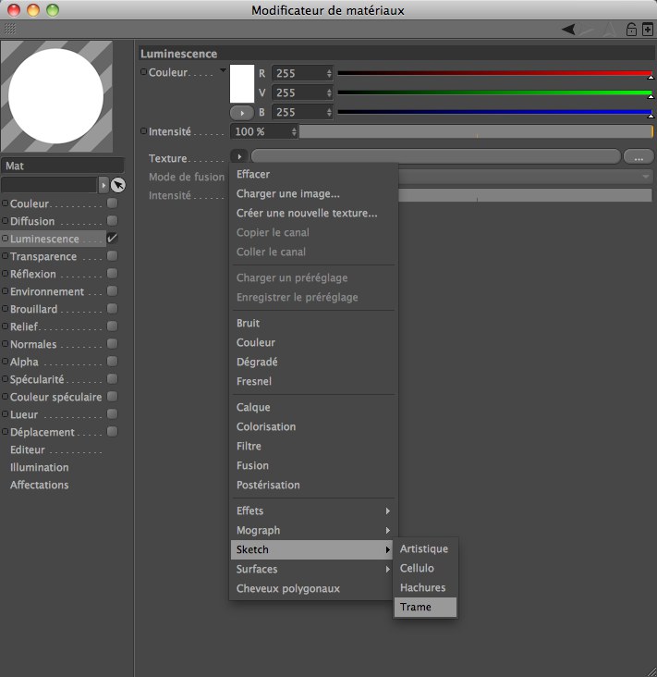The height and width of the screenshot is (677, 657).
Task: Click the open padlock lock icon
Action: pos(631,30)
